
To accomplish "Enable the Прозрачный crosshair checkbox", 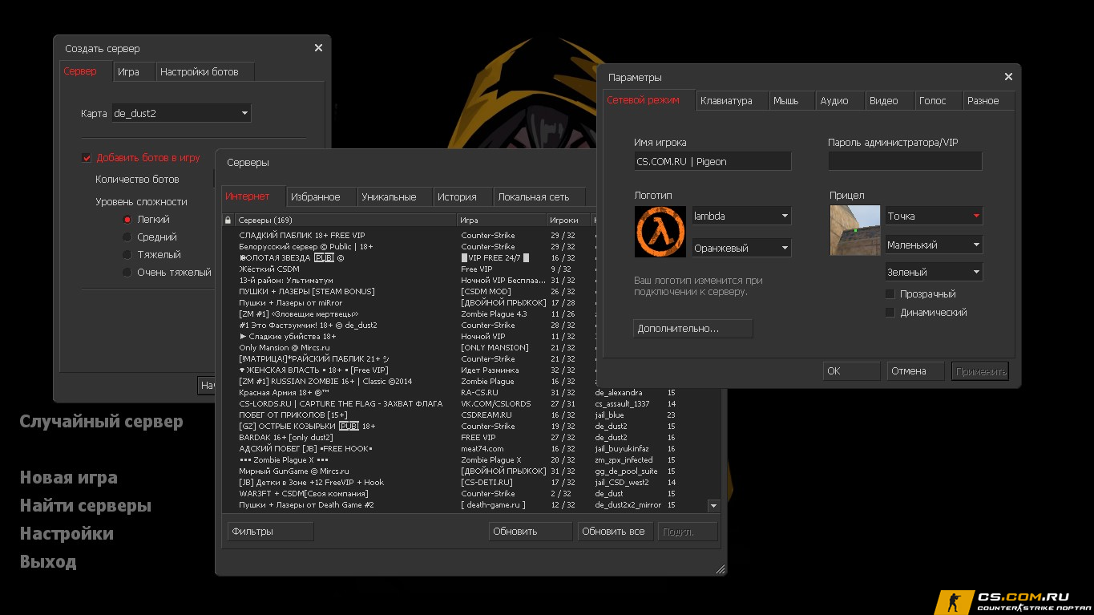I will point(890,294).
